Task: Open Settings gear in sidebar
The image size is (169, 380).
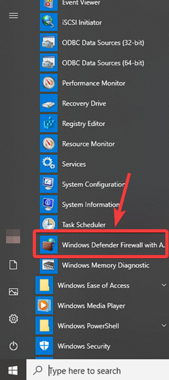Action: pos(14,318)
